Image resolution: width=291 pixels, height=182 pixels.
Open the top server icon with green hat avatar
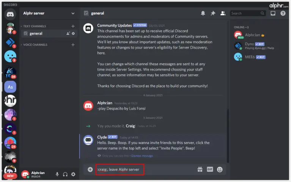10,28
